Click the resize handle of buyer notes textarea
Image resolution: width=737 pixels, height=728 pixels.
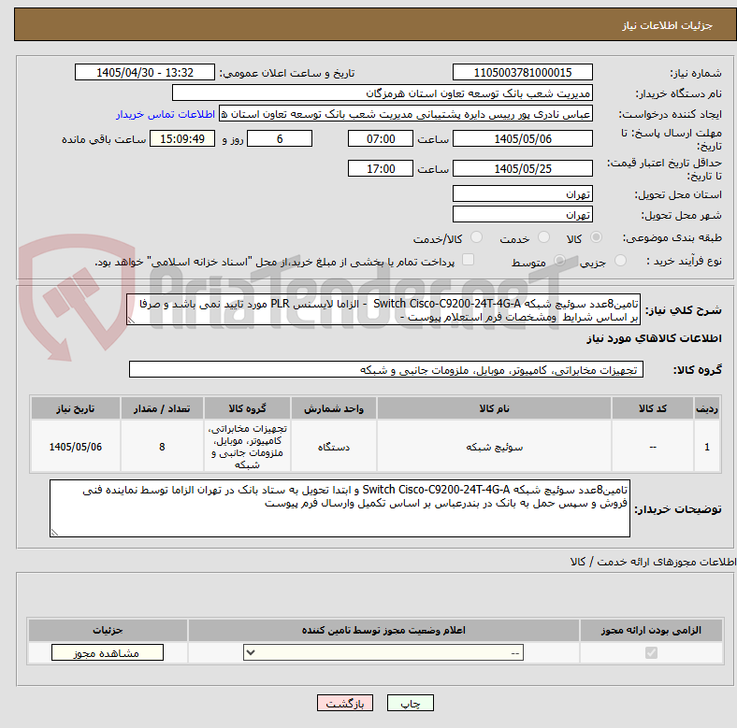pos(54,533)
